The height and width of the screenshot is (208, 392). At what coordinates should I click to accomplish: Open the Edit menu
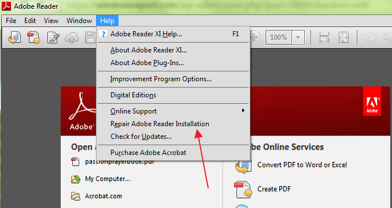[30, 20]
